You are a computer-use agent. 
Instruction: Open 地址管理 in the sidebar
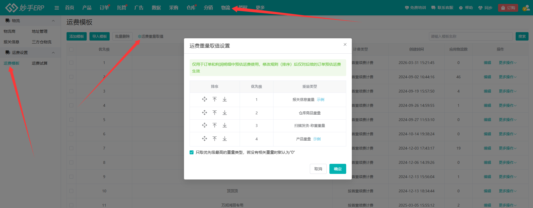(x=40, y=31)
